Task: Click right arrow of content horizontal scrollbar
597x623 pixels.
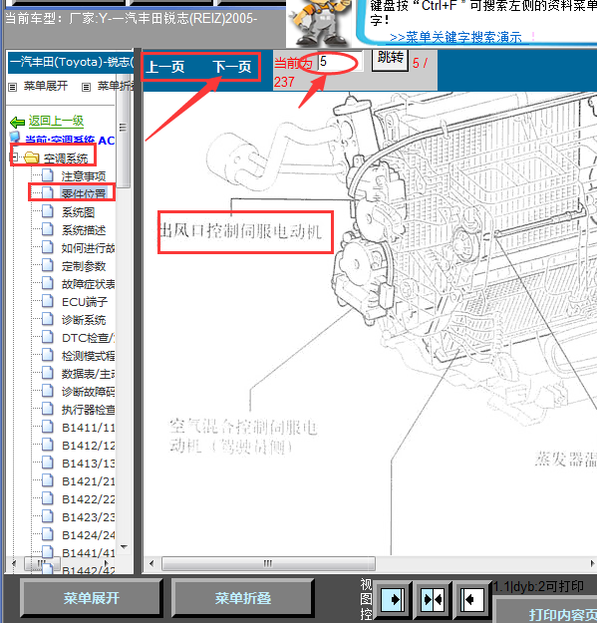Action: click(592, 563)
